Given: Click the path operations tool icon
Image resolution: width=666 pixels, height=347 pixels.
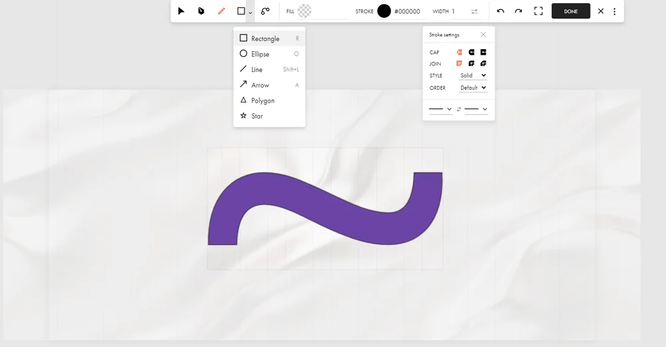Looking at the screenshot, I should [x=265, y=11].
